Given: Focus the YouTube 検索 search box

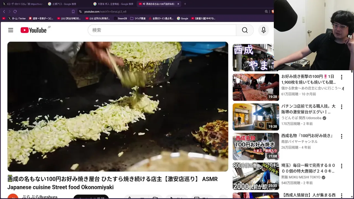Looking at the screenshot, I should point(162,30).
